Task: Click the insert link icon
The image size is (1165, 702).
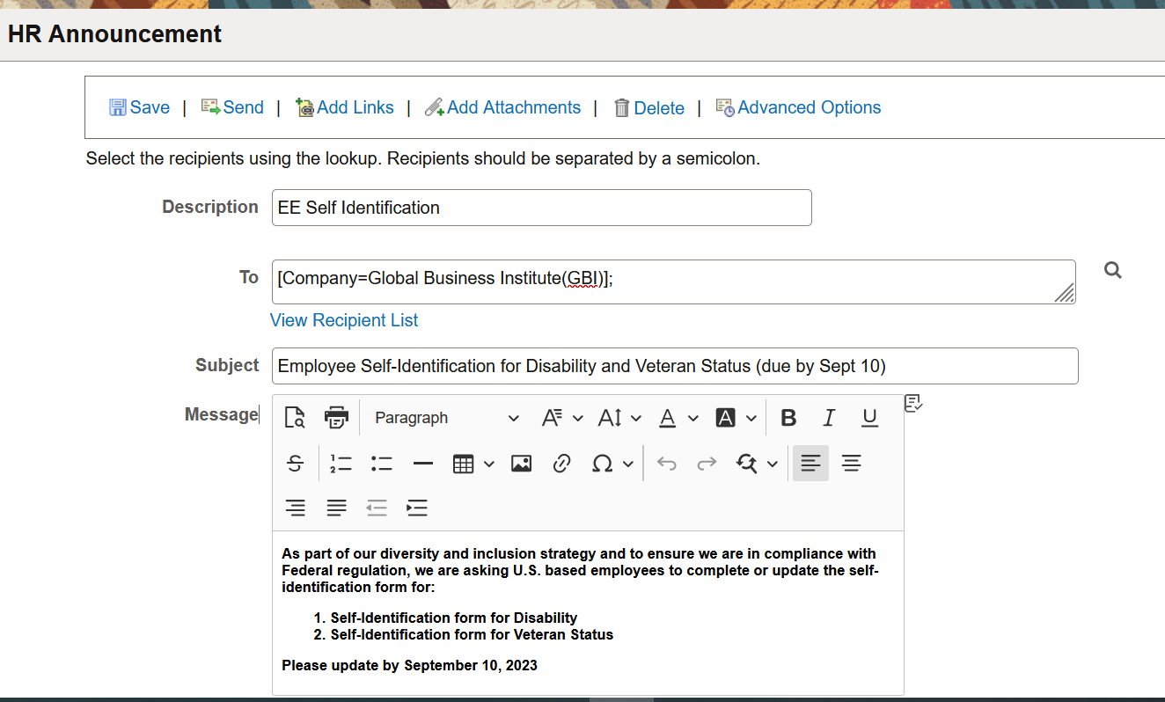Action: (561, 464)
